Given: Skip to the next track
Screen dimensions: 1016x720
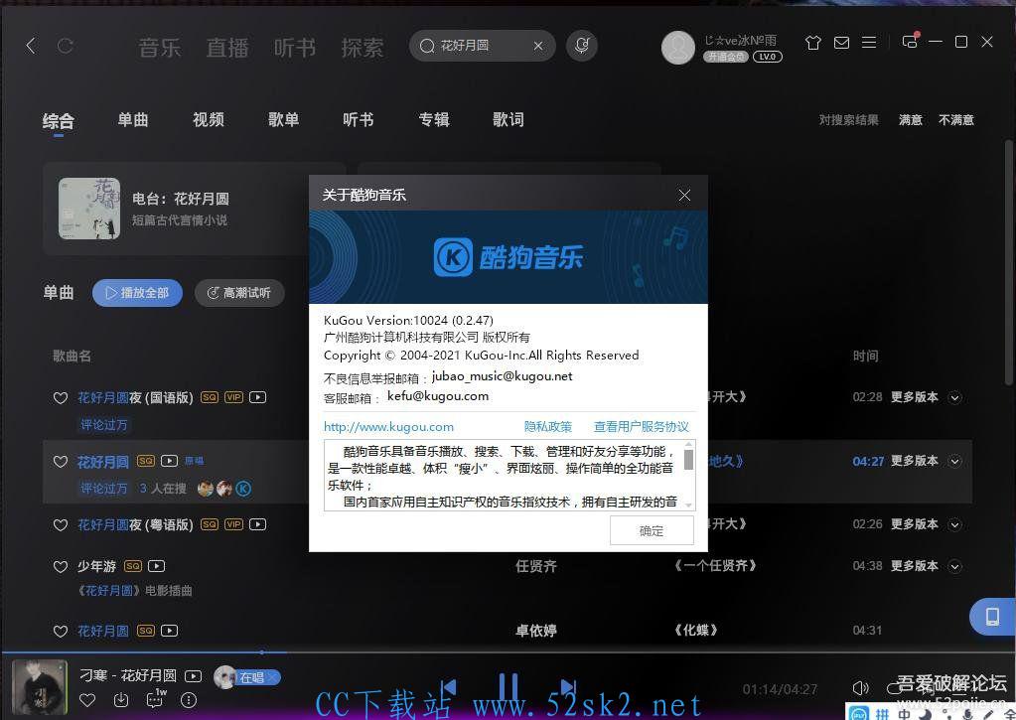Looking at the screenshot, I should tap(568, 687).
